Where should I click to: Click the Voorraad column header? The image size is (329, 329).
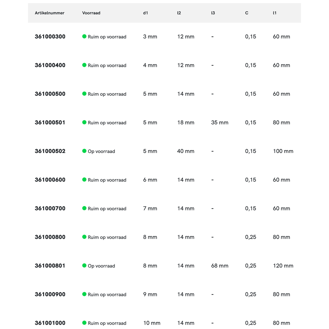point(91,13)
